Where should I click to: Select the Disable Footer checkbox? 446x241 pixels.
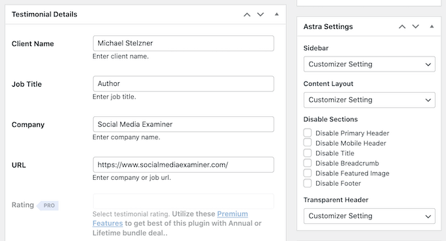[307, 183]
